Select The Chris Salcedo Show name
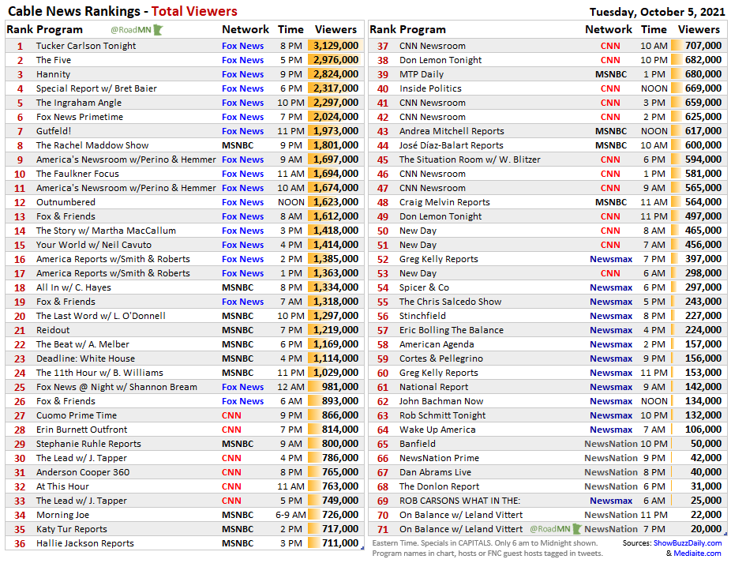 450,302
